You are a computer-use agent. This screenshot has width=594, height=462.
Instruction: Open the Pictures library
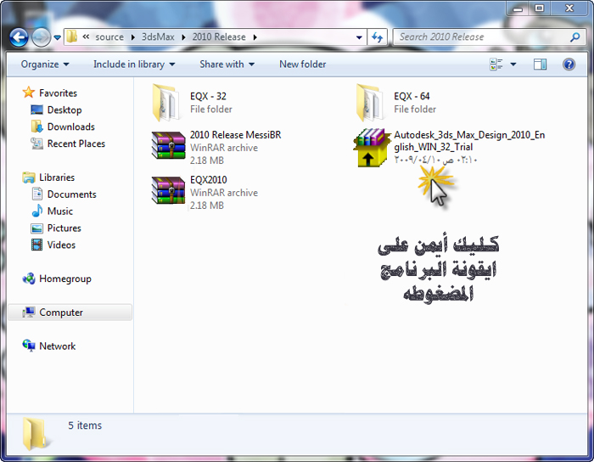pos(64,228)
